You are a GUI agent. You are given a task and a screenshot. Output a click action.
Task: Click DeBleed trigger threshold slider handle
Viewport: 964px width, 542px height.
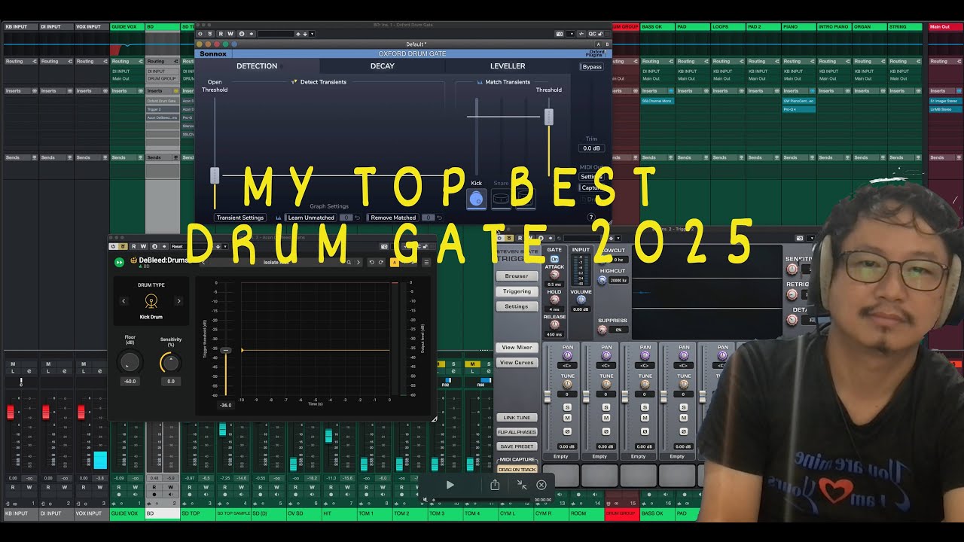coord(225,350)
